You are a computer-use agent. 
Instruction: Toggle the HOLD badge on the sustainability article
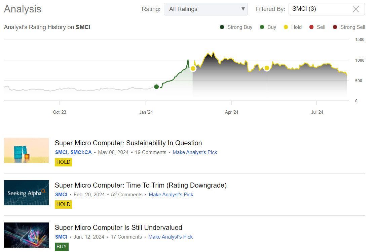pos(63,162)
